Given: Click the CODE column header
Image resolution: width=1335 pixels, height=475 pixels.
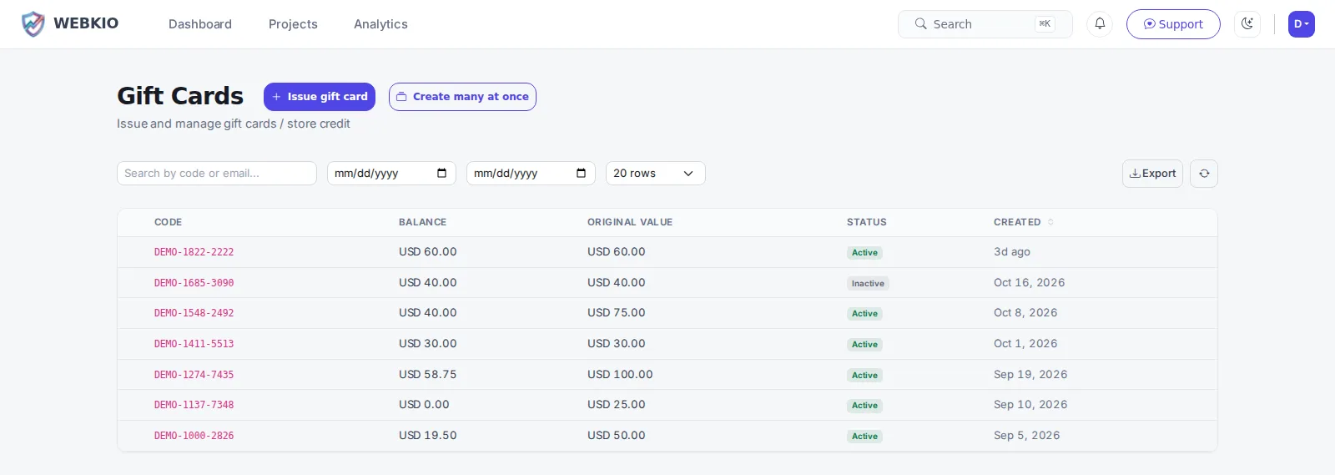Looking at the screenshot, I should 168,222.
